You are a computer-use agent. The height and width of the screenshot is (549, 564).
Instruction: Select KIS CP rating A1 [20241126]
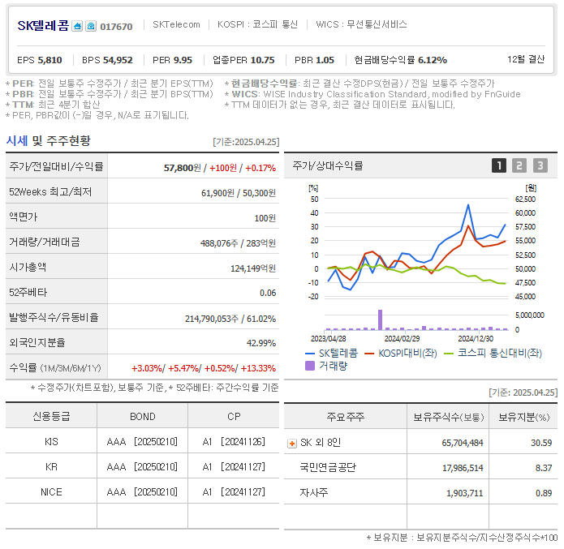pyautogui.click(x=234, y=442)
